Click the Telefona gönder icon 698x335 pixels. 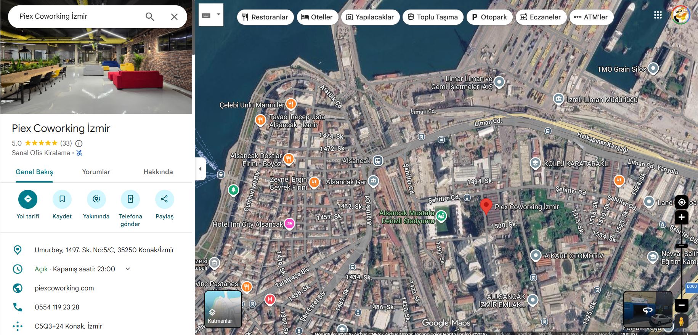pos(130,199)
